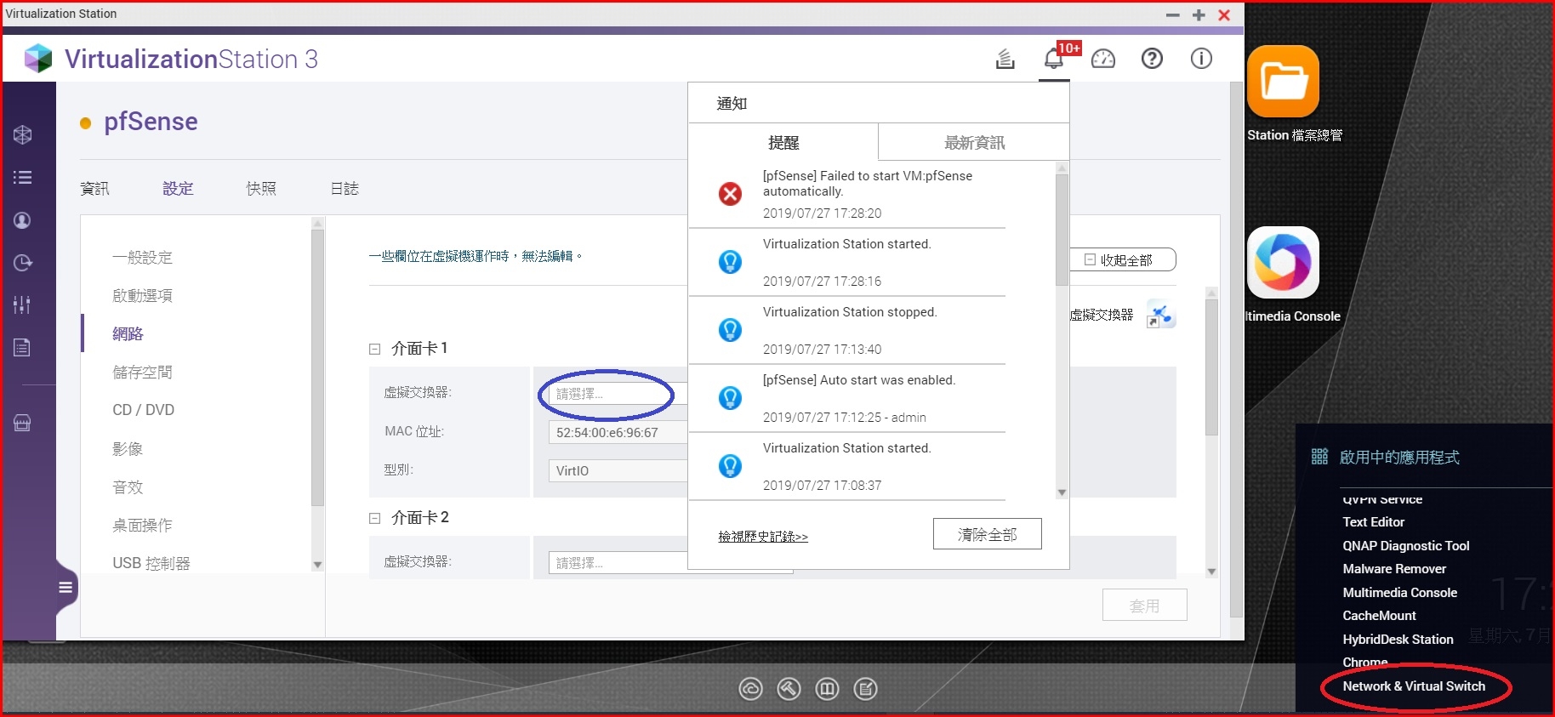This screenshot has height=717, width=1555.
Task: Open the backup clock icon in sidebar
Action: coord(23,263)
